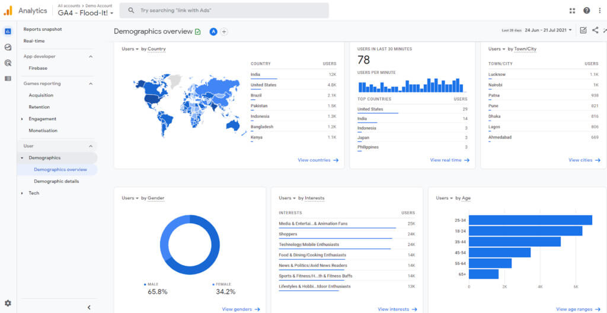Open the Advertising icon in left rail
The width and height of the screenshot is (607, 313).
(x=8, y=63)
